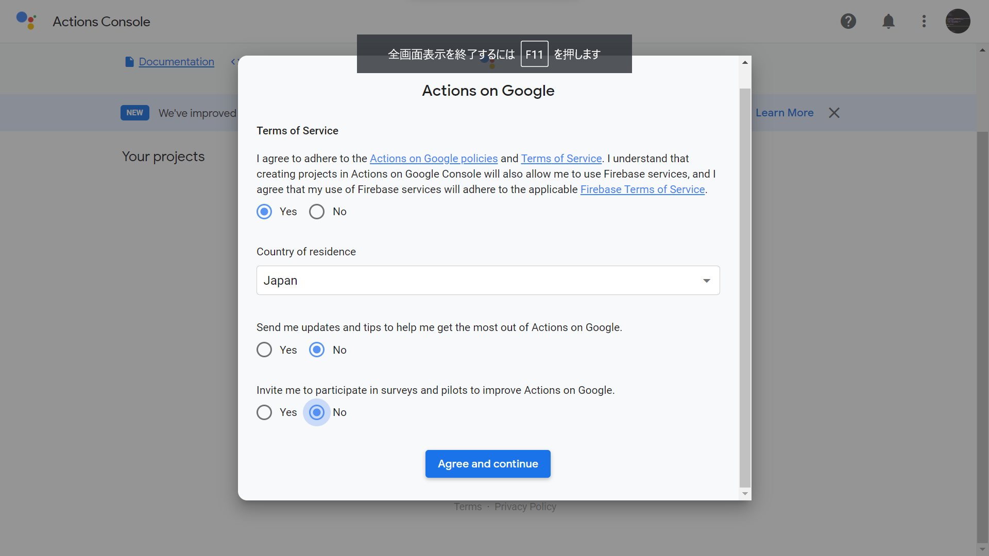Open the Actions on Google policies link
The width and height of the screenshot is (989, 556).
tap(433, 159)
